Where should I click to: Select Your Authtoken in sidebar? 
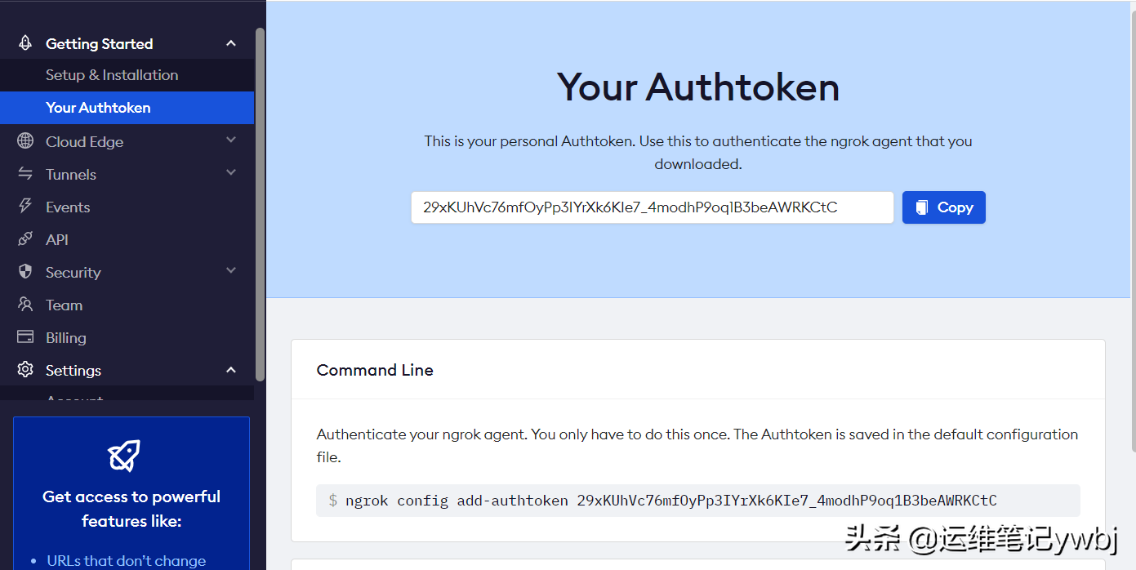pyautogui.click(x=98, y=108)
